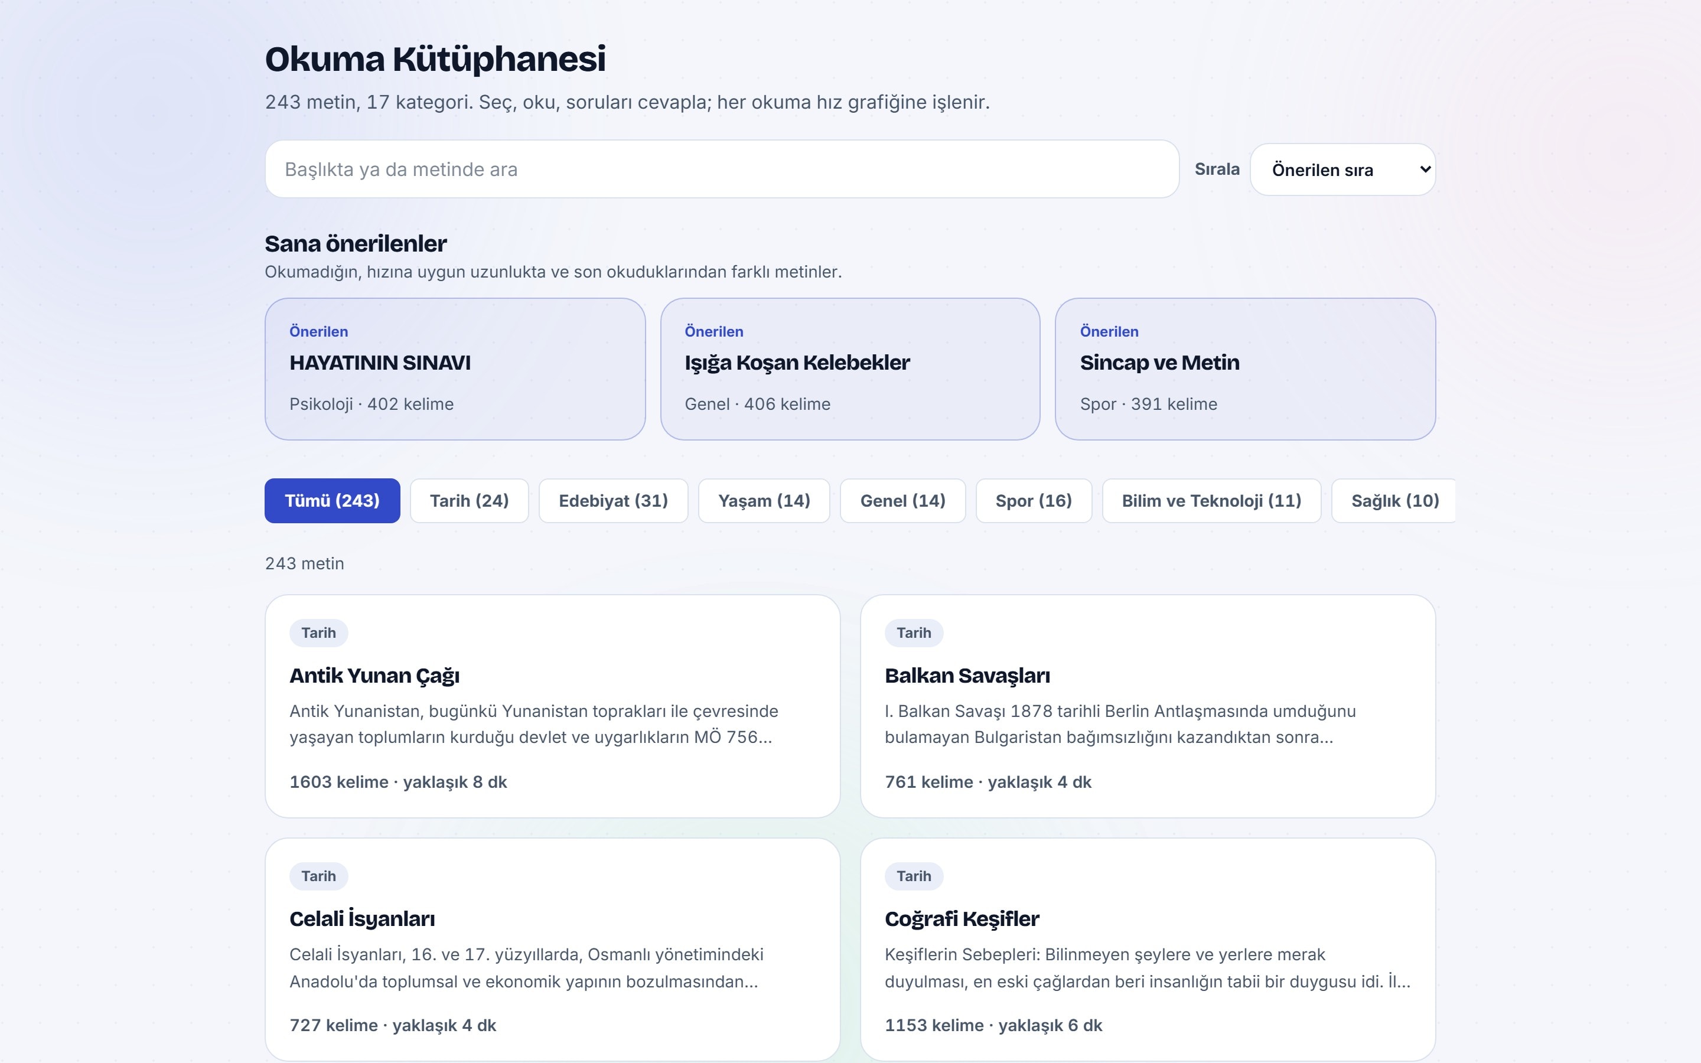The height and width of the screenshot is (1063, 1701).
Task: Open the recommended card Sincap ve Metin
Action: click(x=1245, y=369)
